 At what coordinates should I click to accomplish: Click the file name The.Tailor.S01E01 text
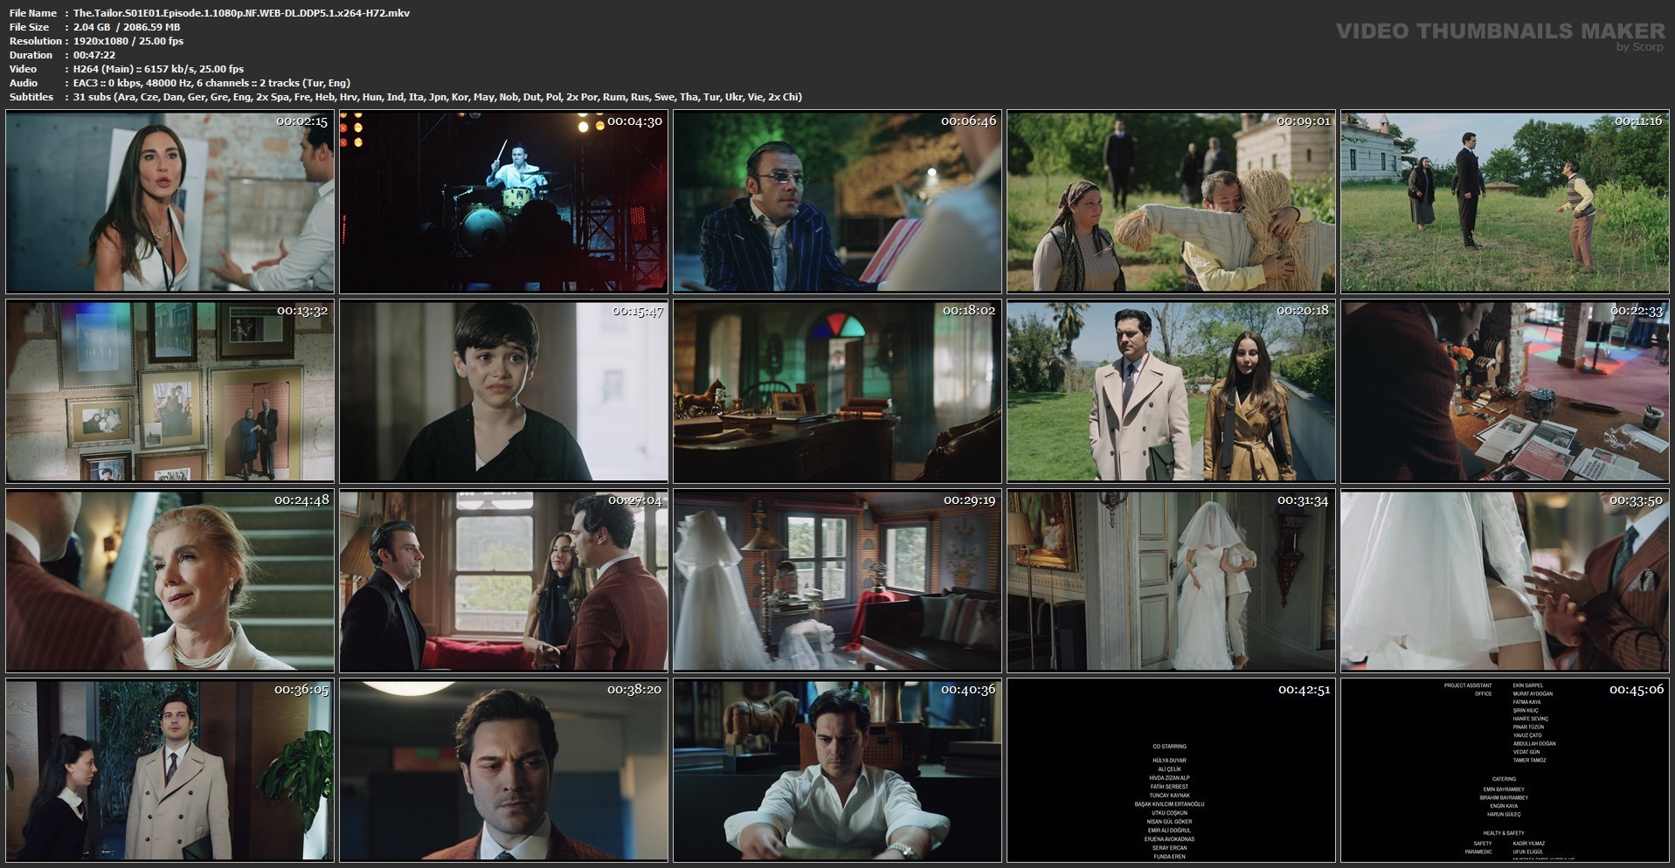(242, 13)
